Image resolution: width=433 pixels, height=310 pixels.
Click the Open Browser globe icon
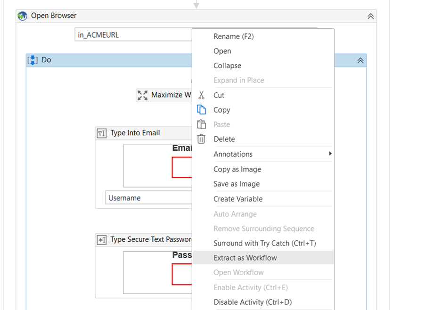click(22, 16)
